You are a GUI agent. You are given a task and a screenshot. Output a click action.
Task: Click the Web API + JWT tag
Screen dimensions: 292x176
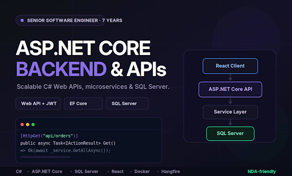coord(38,103)
